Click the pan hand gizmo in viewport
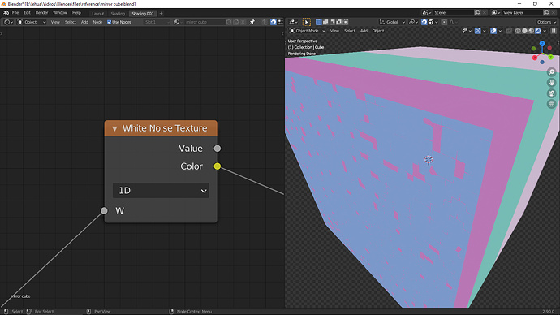Image resolution: width=560 pixels, height=315 pixels. (551, 83)
